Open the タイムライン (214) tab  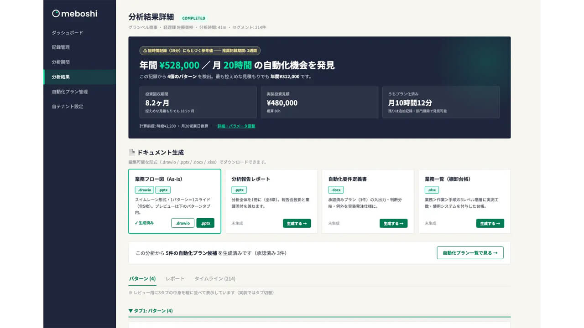click(215, 278)
